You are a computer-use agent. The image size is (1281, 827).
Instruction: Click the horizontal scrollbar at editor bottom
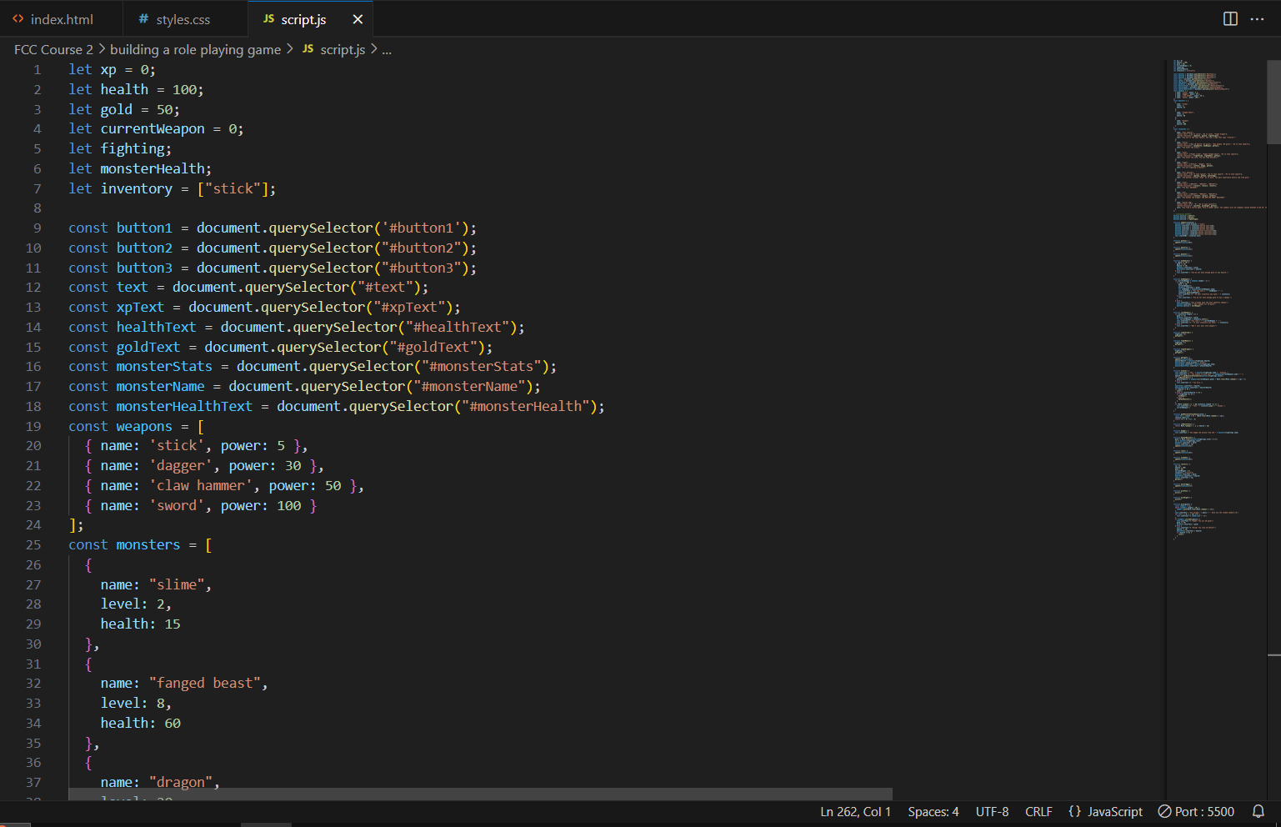[x=480, y=794]
